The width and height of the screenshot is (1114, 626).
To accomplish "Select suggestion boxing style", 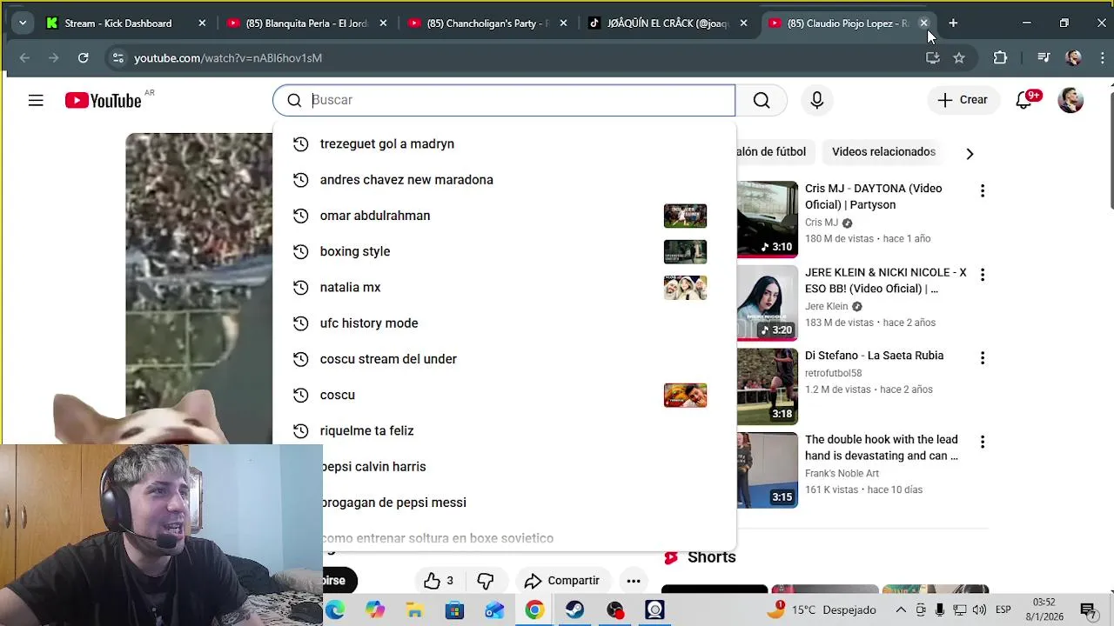I will (x=504, y=251).
